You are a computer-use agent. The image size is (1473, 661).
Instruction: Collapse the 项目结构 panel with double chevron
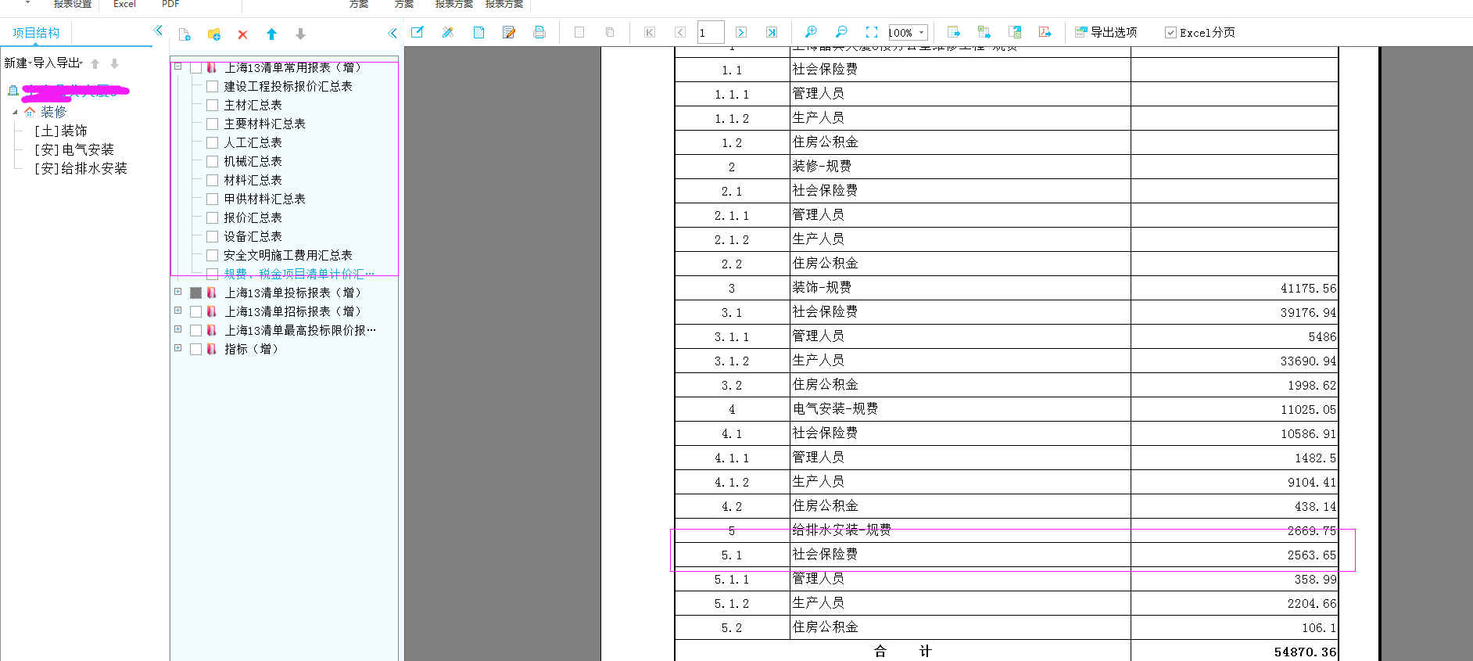tap(158, 31)
